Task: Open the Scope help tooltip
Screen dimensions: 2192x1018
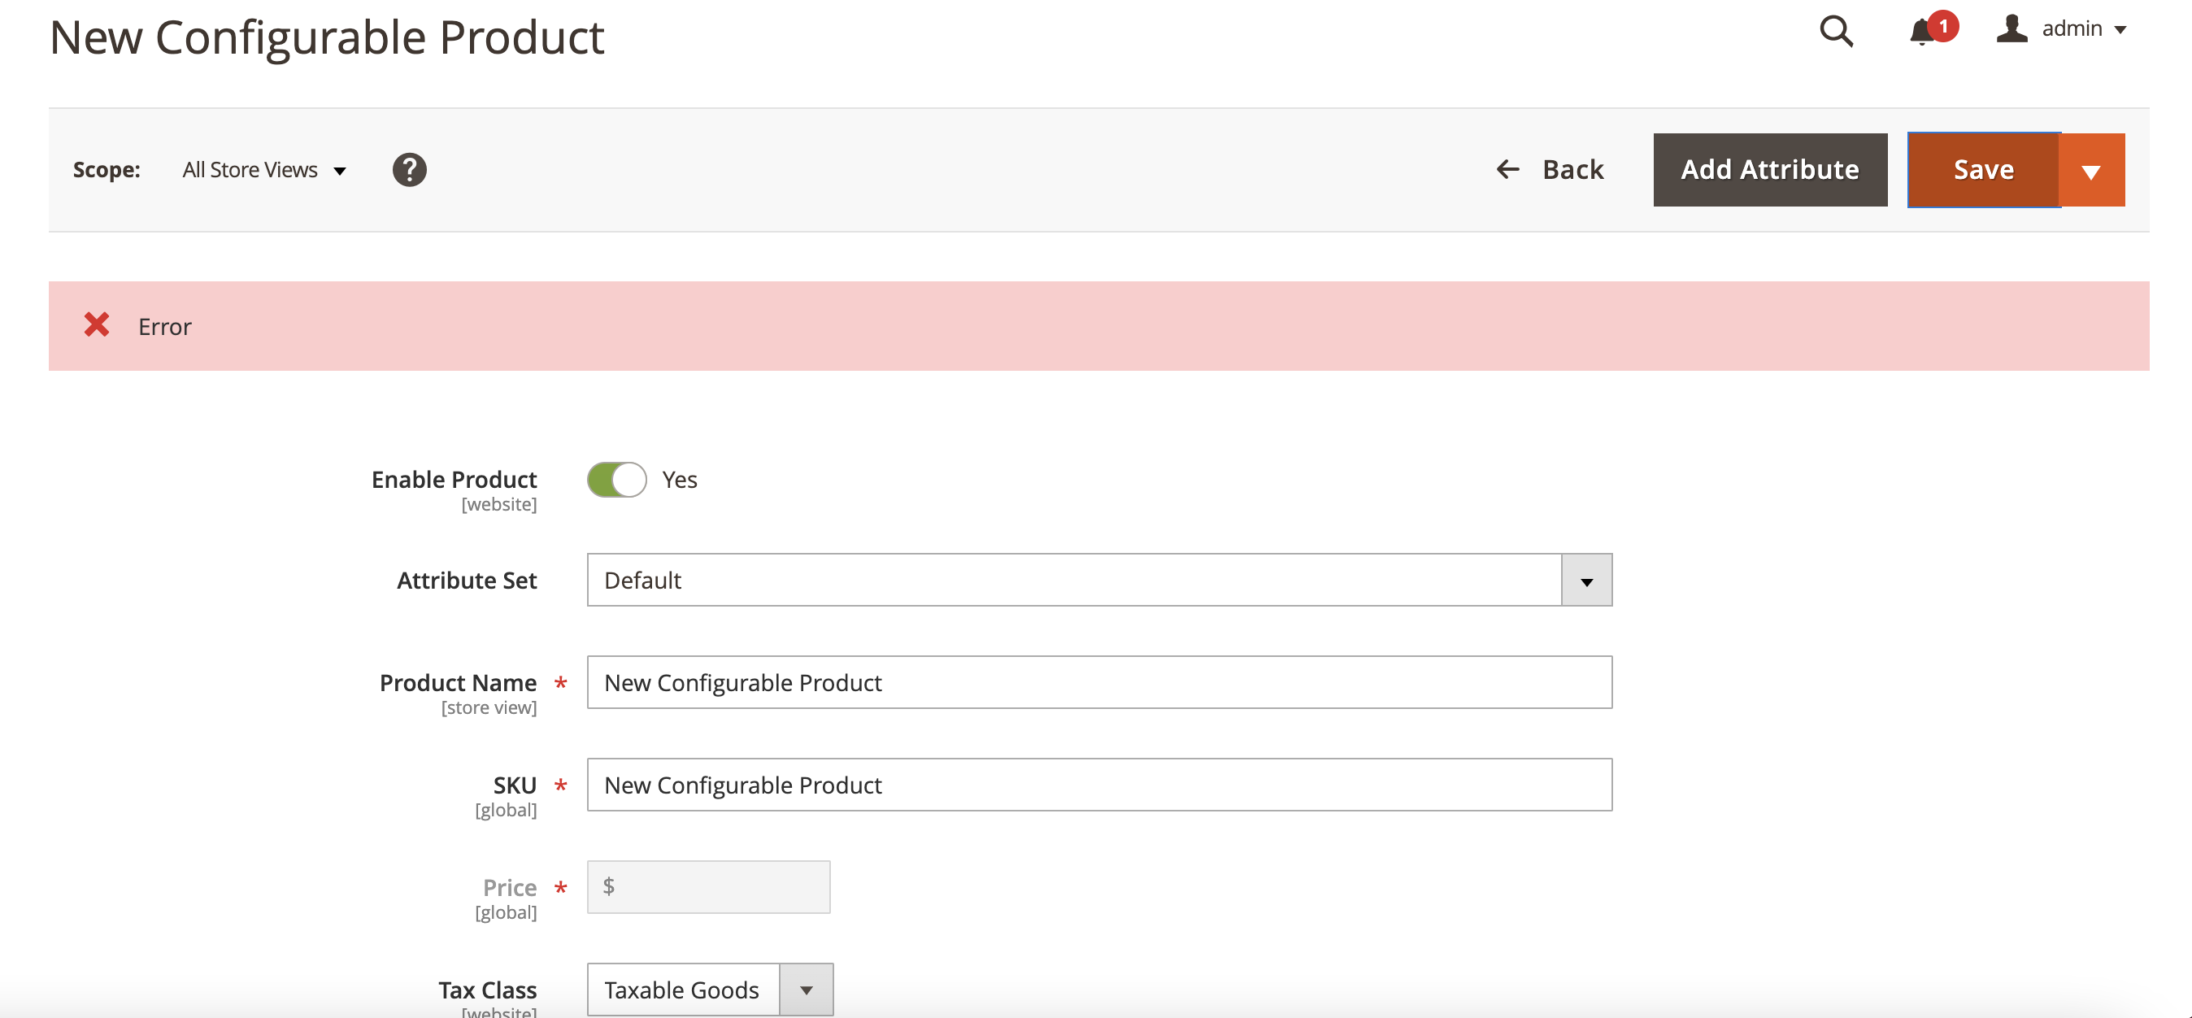Action: pos(410,168)
